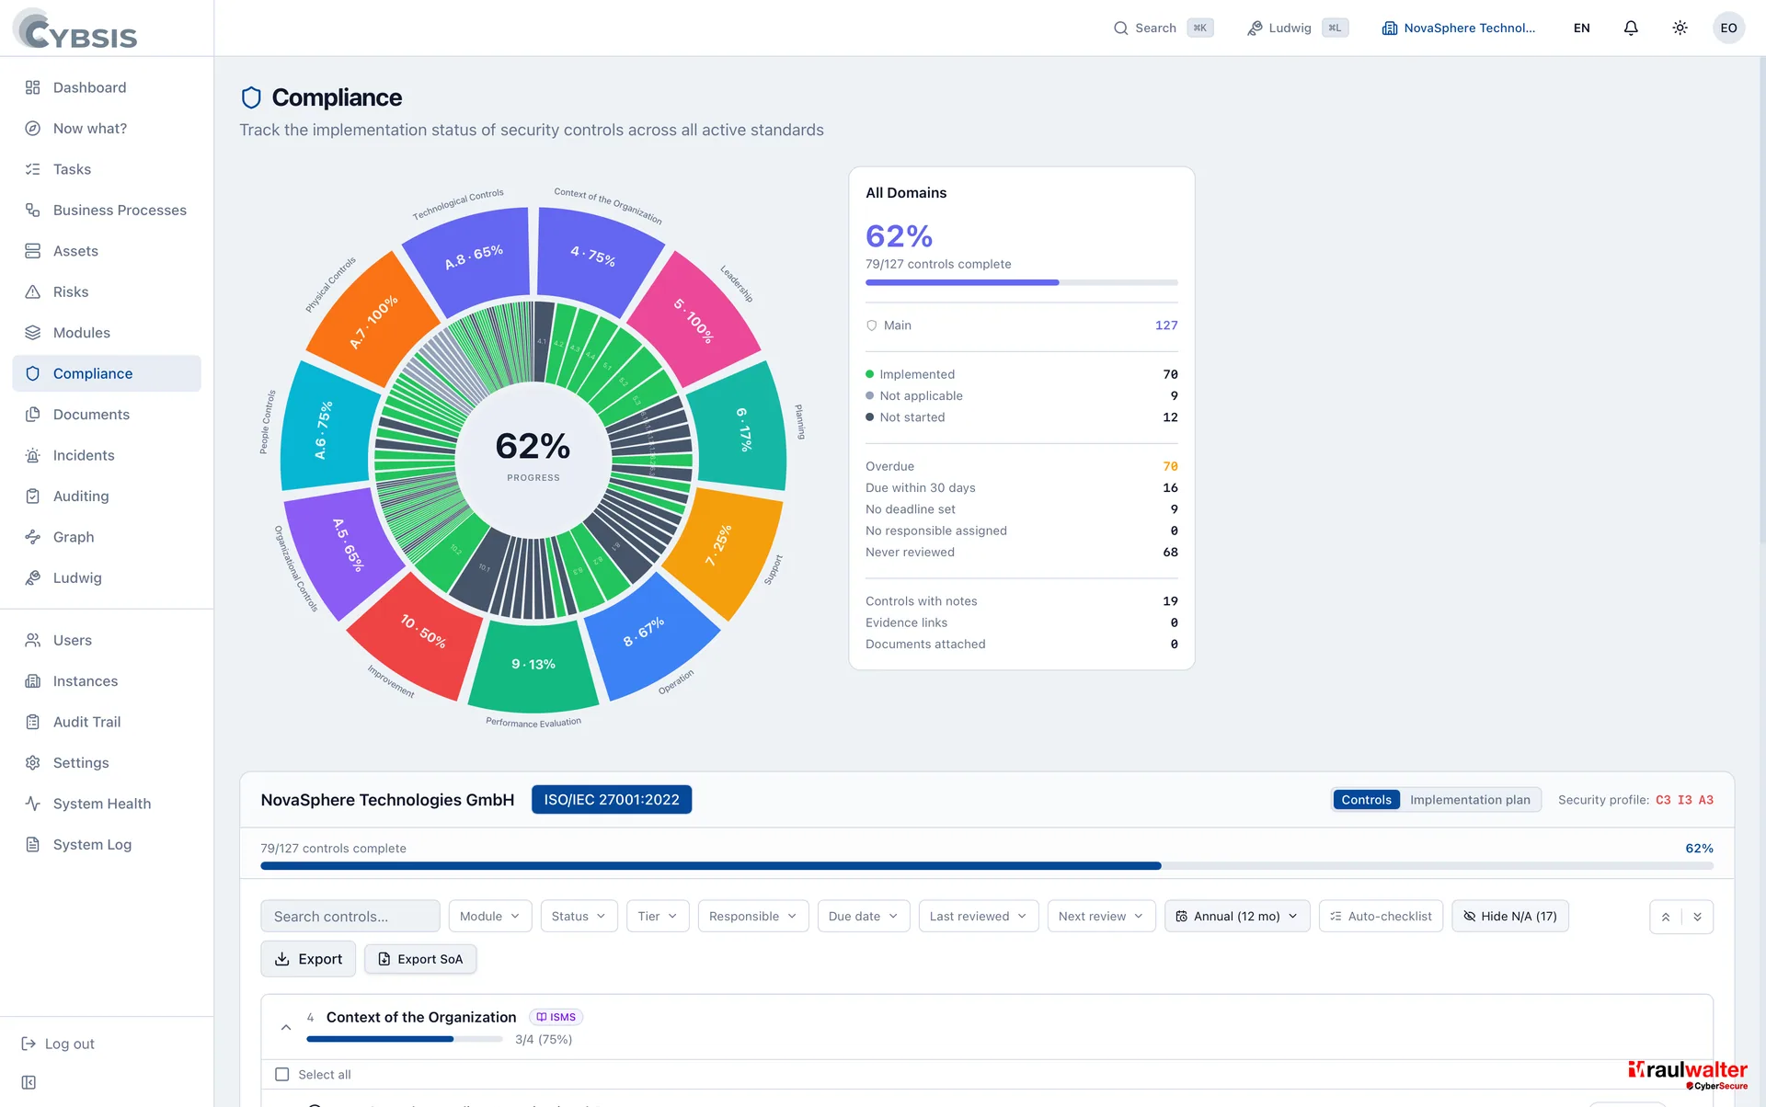
Task: Click the Dashboard sidebar icon
Action: [33, 87]
